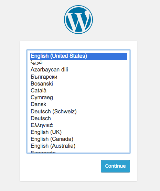Viewport: 160px width, 191px height.
Task: Select Català language
Action: pyautogui.click(x=78, y=90)
